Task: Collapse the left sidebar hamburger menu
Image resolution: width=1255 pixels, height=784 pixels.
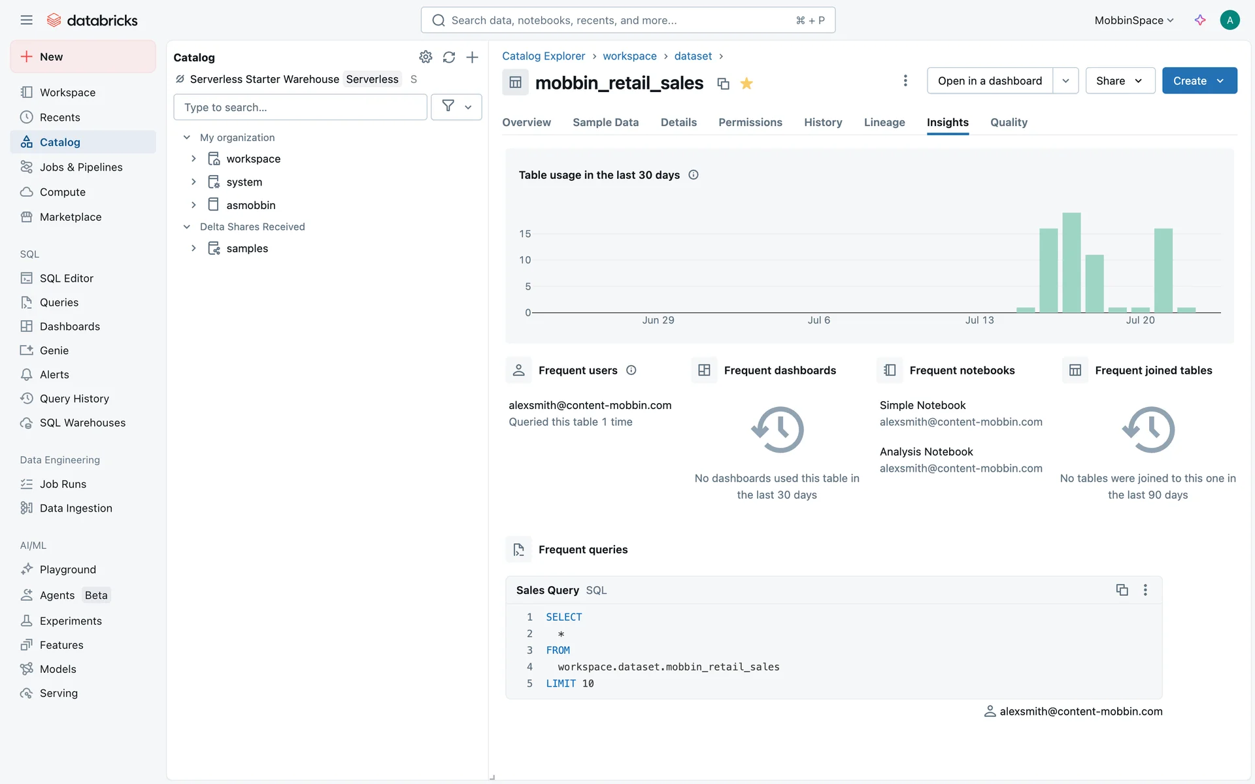Action: [26, 20]
